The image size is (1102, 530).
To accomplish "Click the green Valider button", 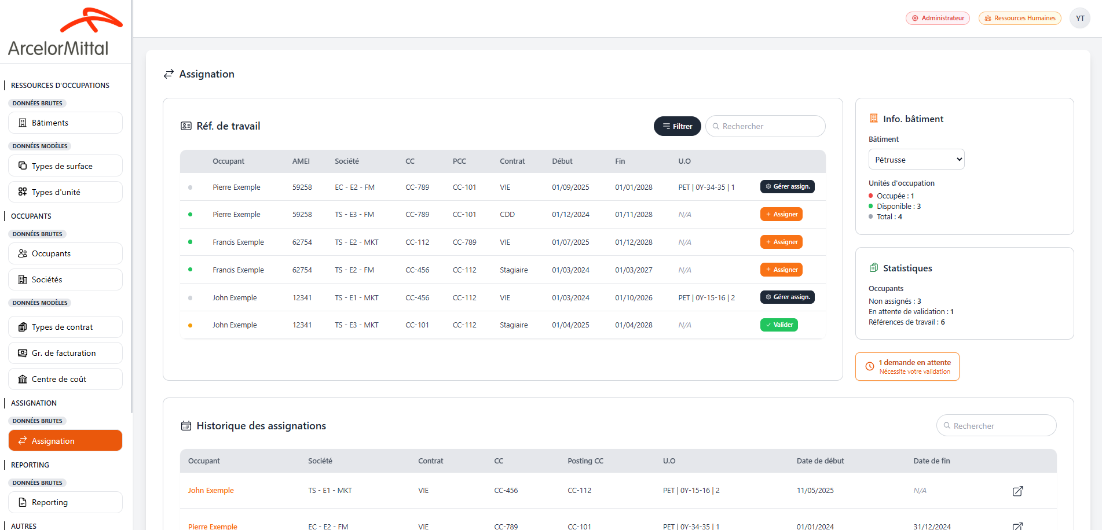I will (778, 325).
